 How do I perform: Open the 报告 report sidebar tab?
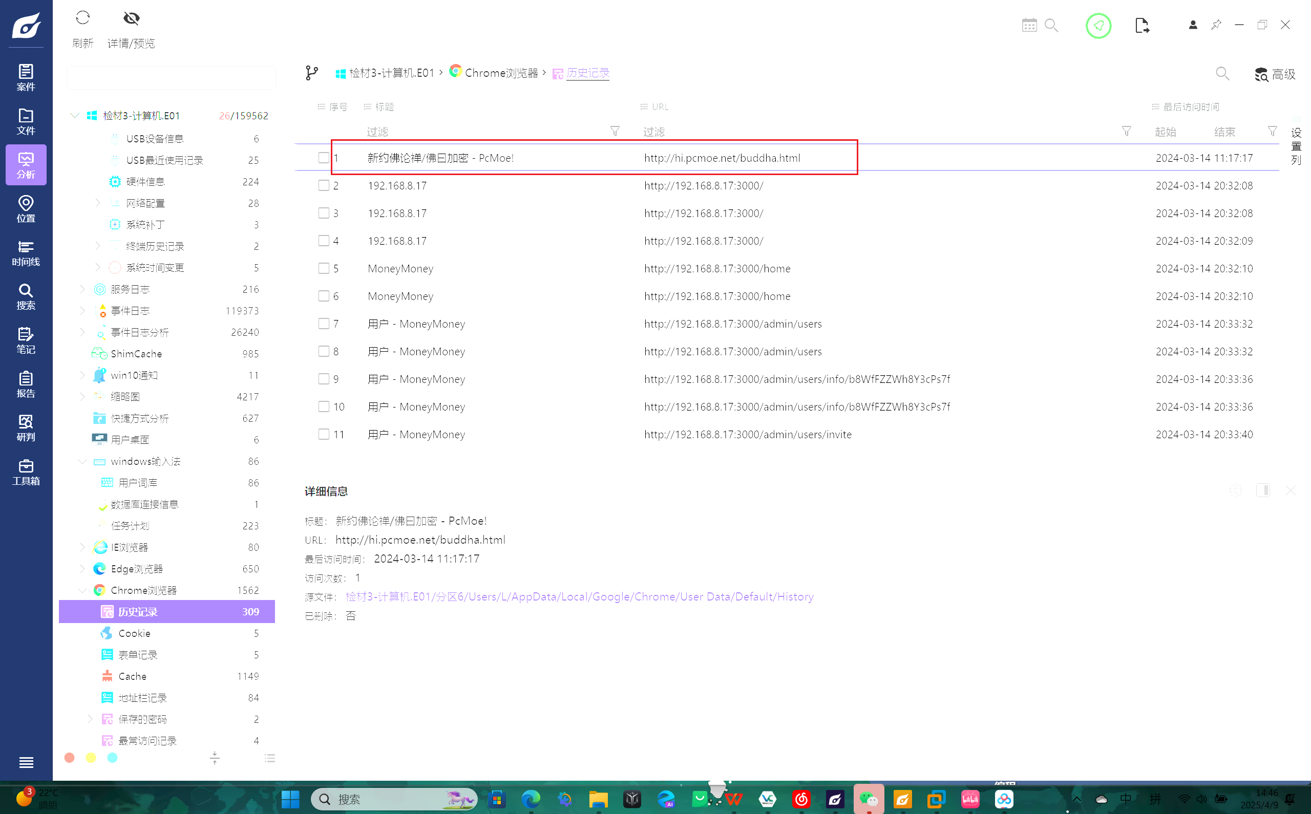[x=26, y=384]
